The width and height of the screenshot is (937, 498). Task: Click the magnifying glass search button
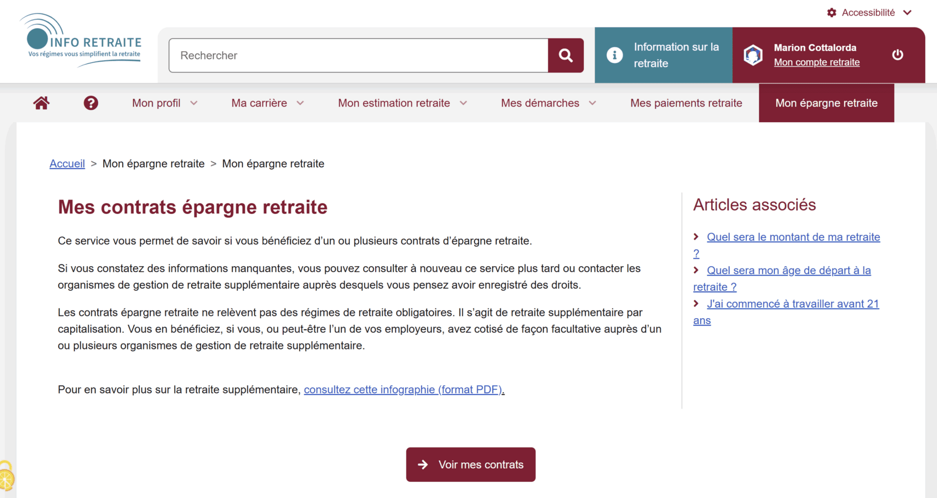(x=566, y=55)
